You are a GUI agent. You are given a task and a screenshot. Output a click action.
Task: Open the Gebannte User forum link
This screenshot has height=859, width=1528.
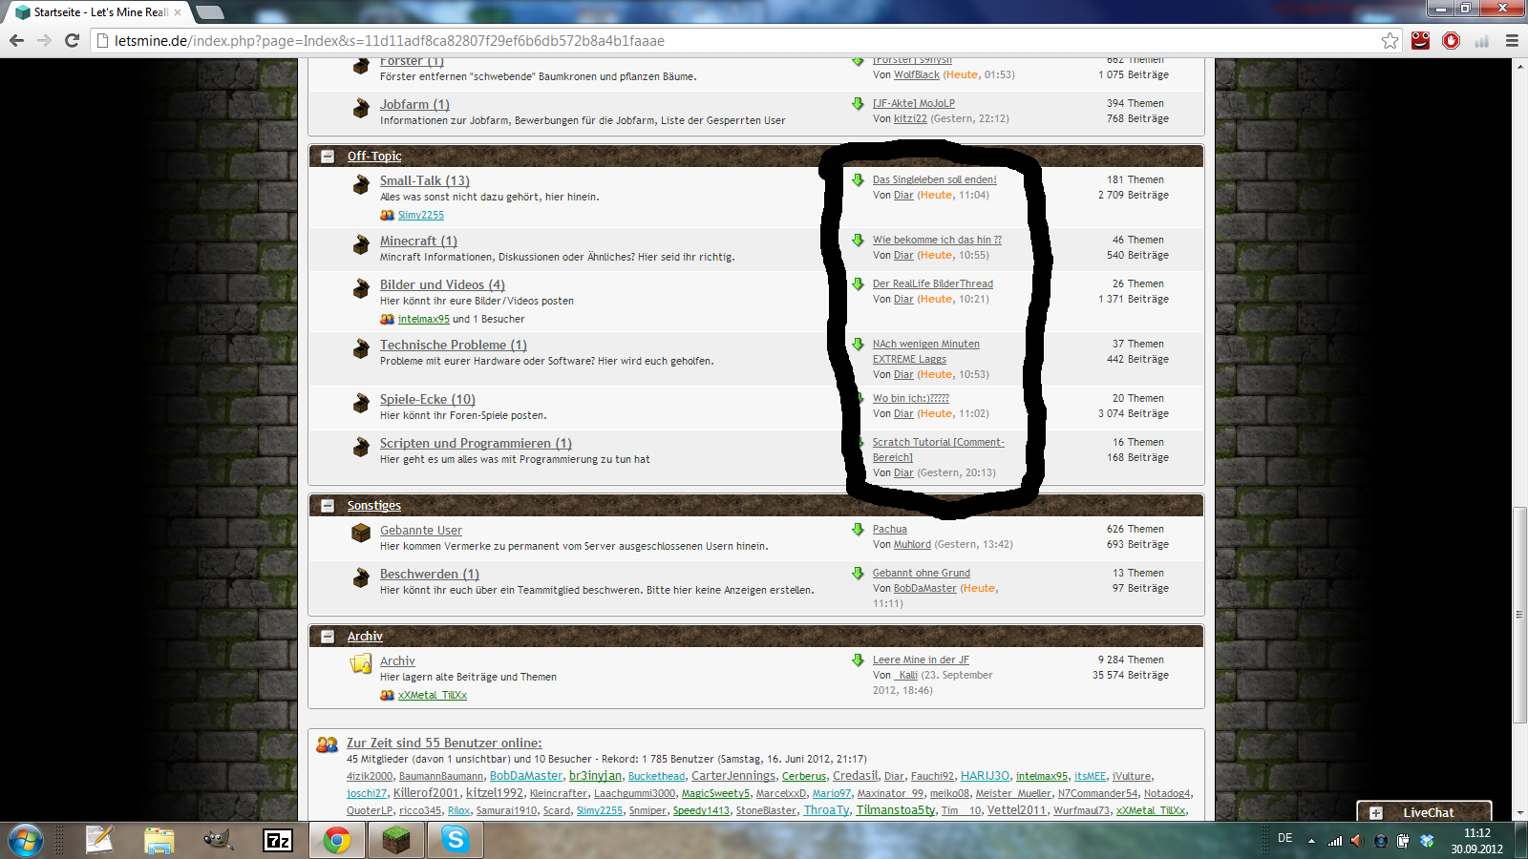(420, 530)
